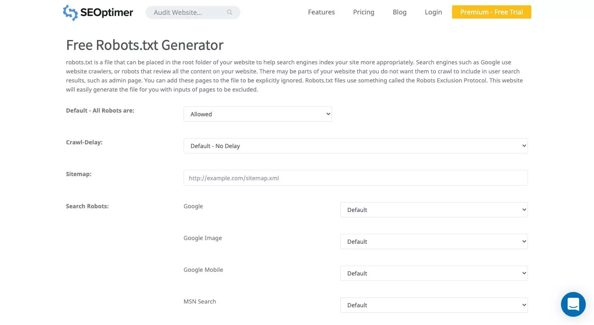
Task: Click the Premium - Free Trial button
Action: (x=492, y=12)
